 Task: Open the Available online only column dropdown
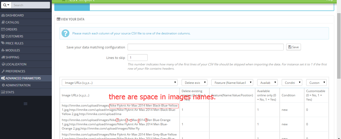coord(267,83)
